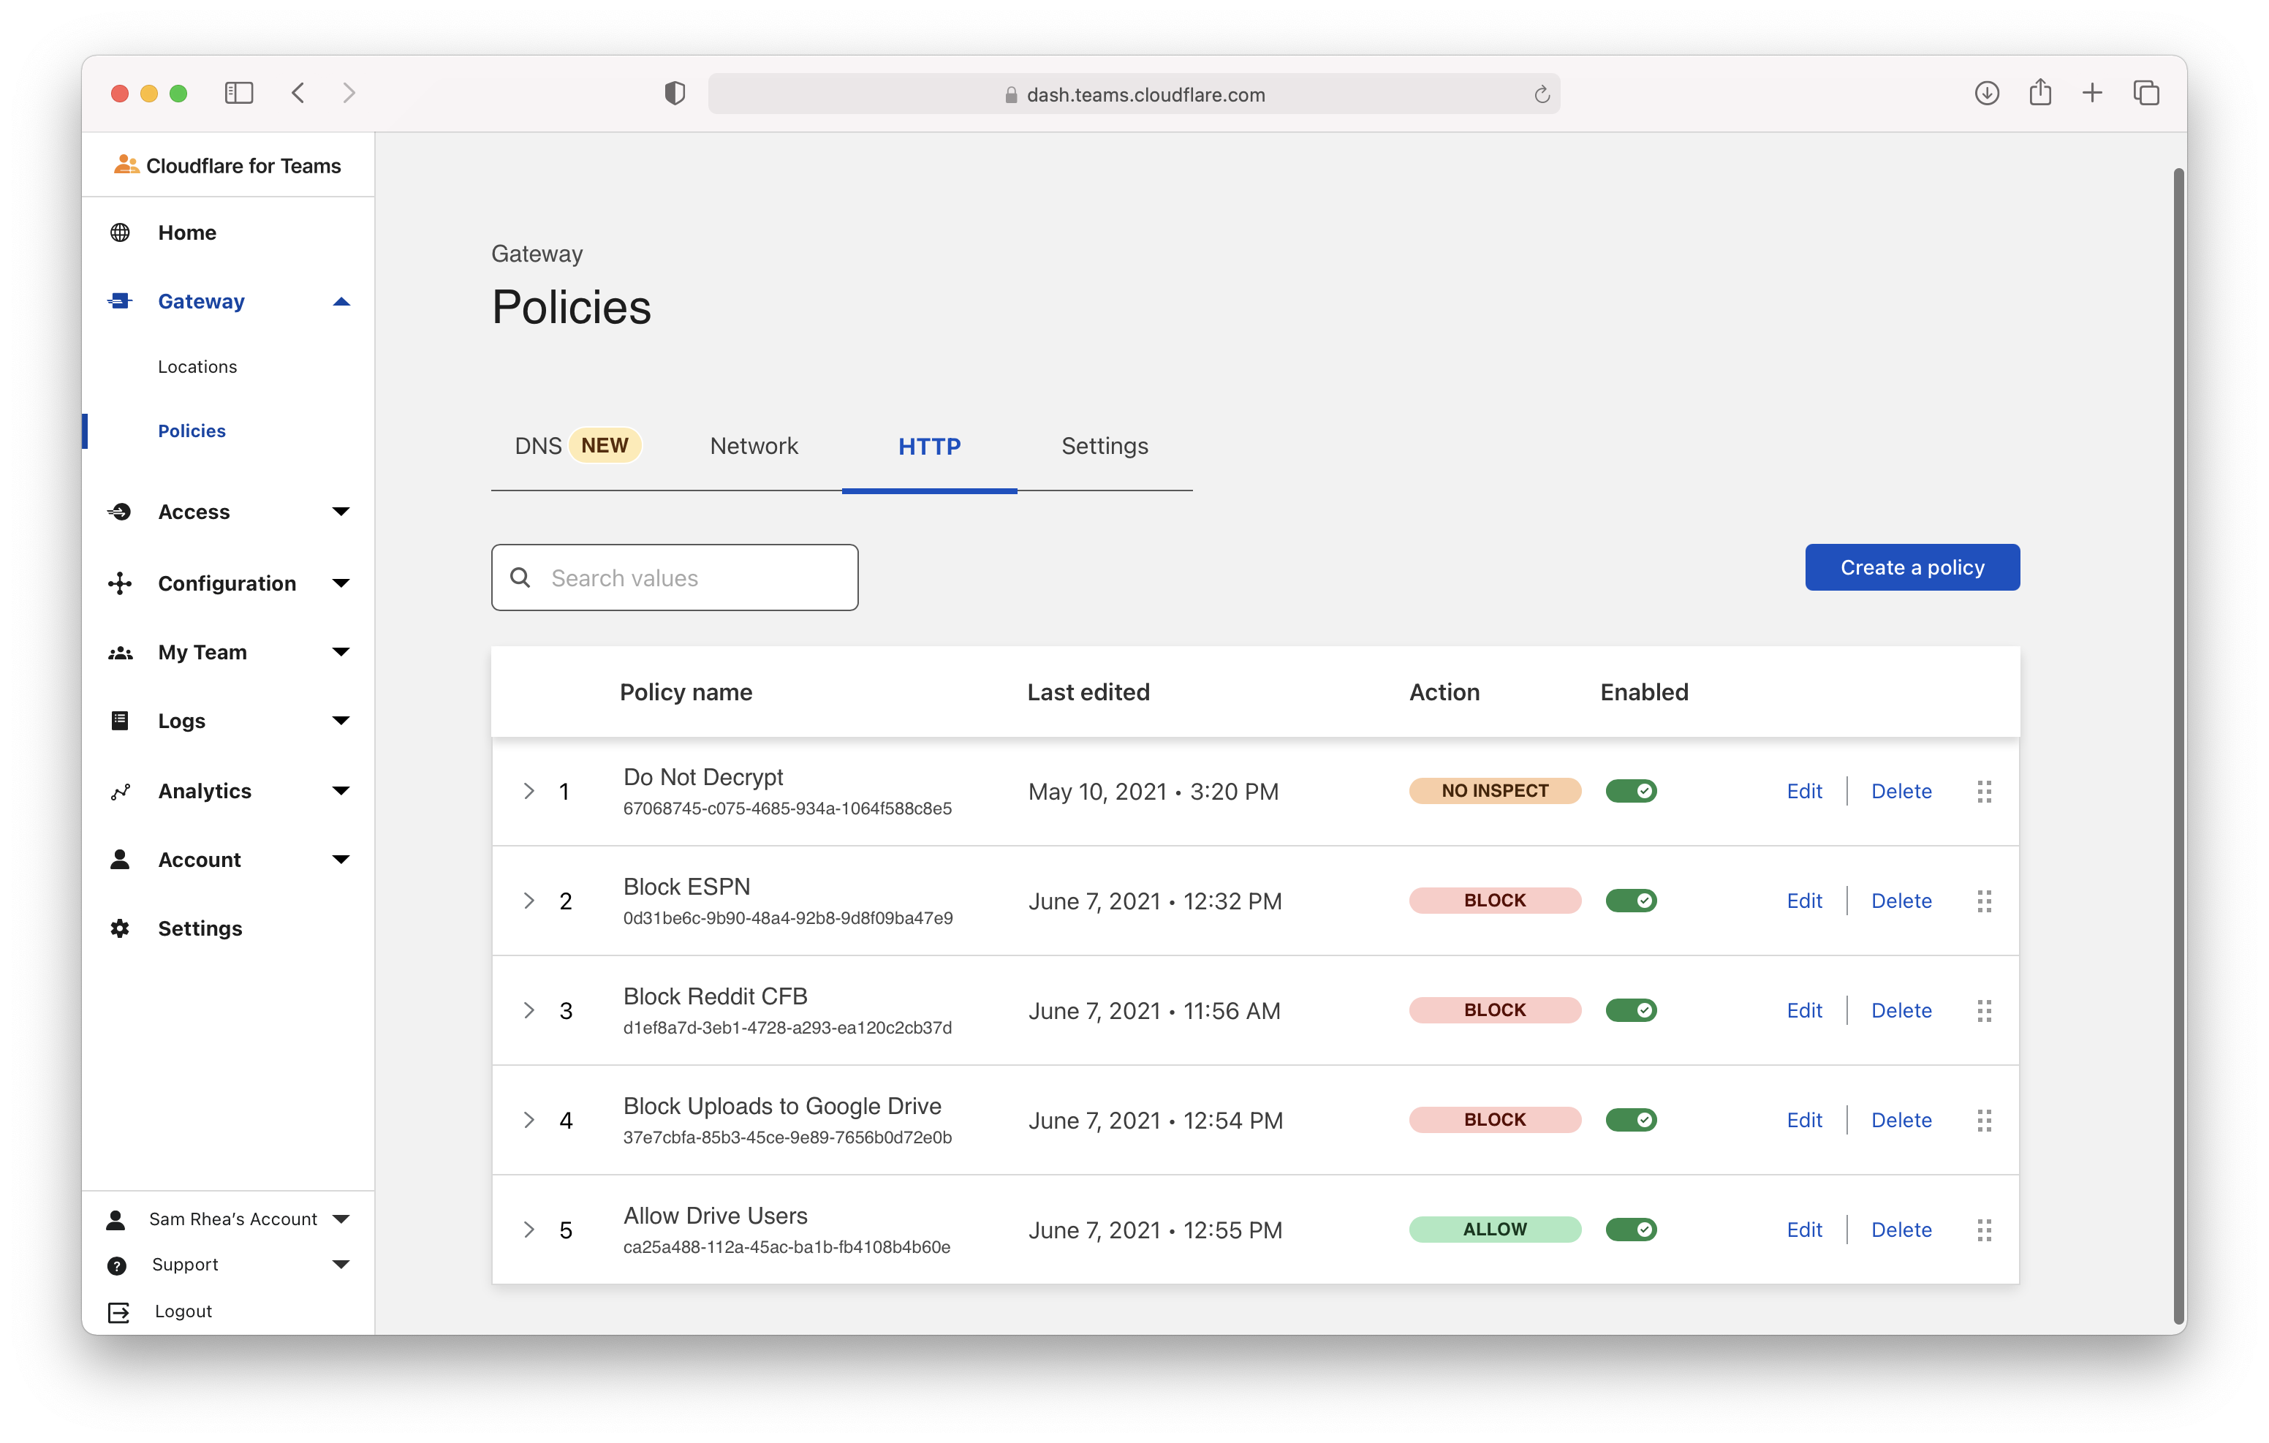Turn off the Allow Drive Users toggle

[x=1631, y=1230]
